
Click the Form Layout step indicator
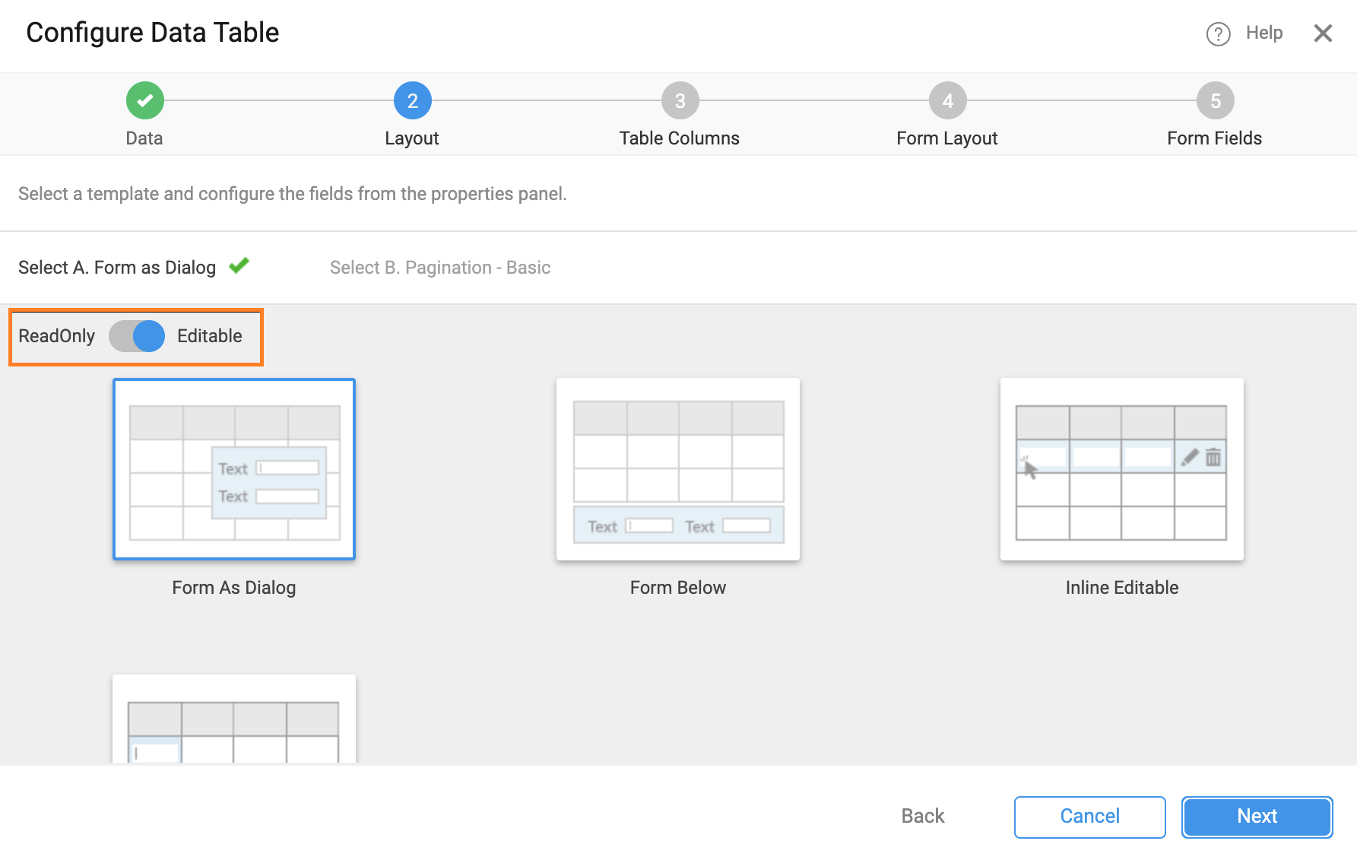click(946, 100)
